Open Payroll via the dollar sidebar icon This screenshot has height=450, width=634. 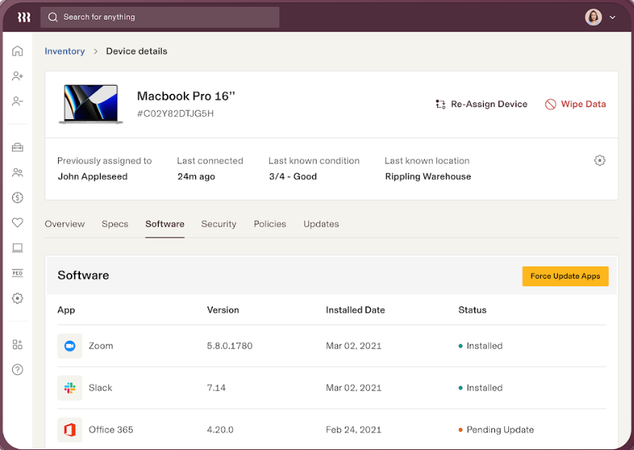pos(18,197)
